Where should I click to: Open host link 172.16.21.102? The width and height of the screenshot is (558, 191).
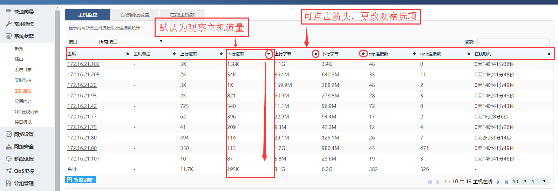83,64
